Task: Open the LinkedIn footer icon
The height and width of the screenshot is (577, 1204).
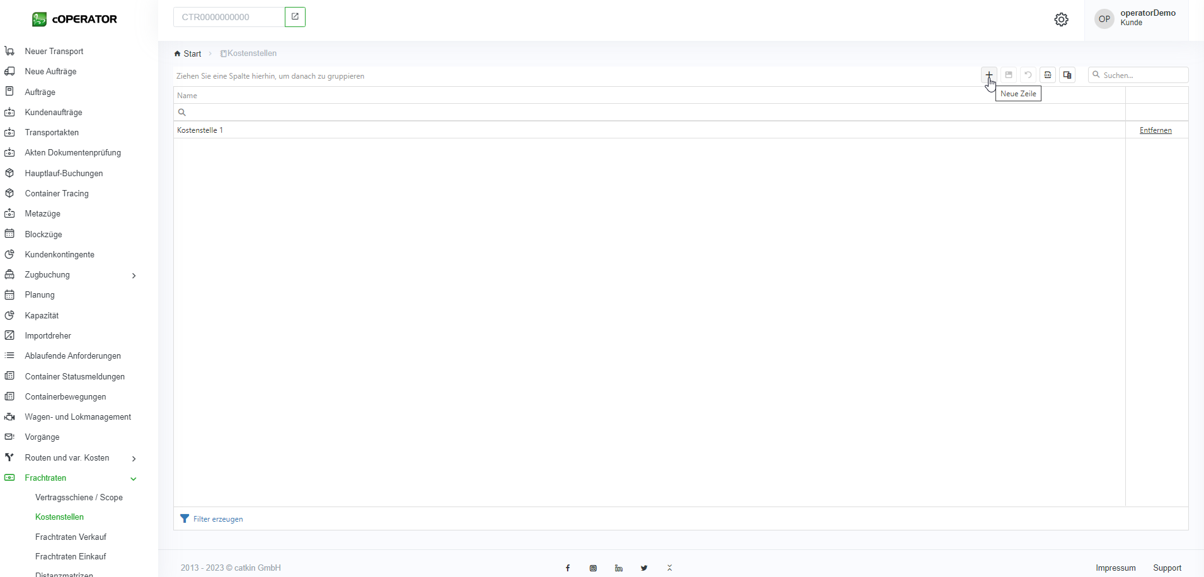Action: coord(619,568)
